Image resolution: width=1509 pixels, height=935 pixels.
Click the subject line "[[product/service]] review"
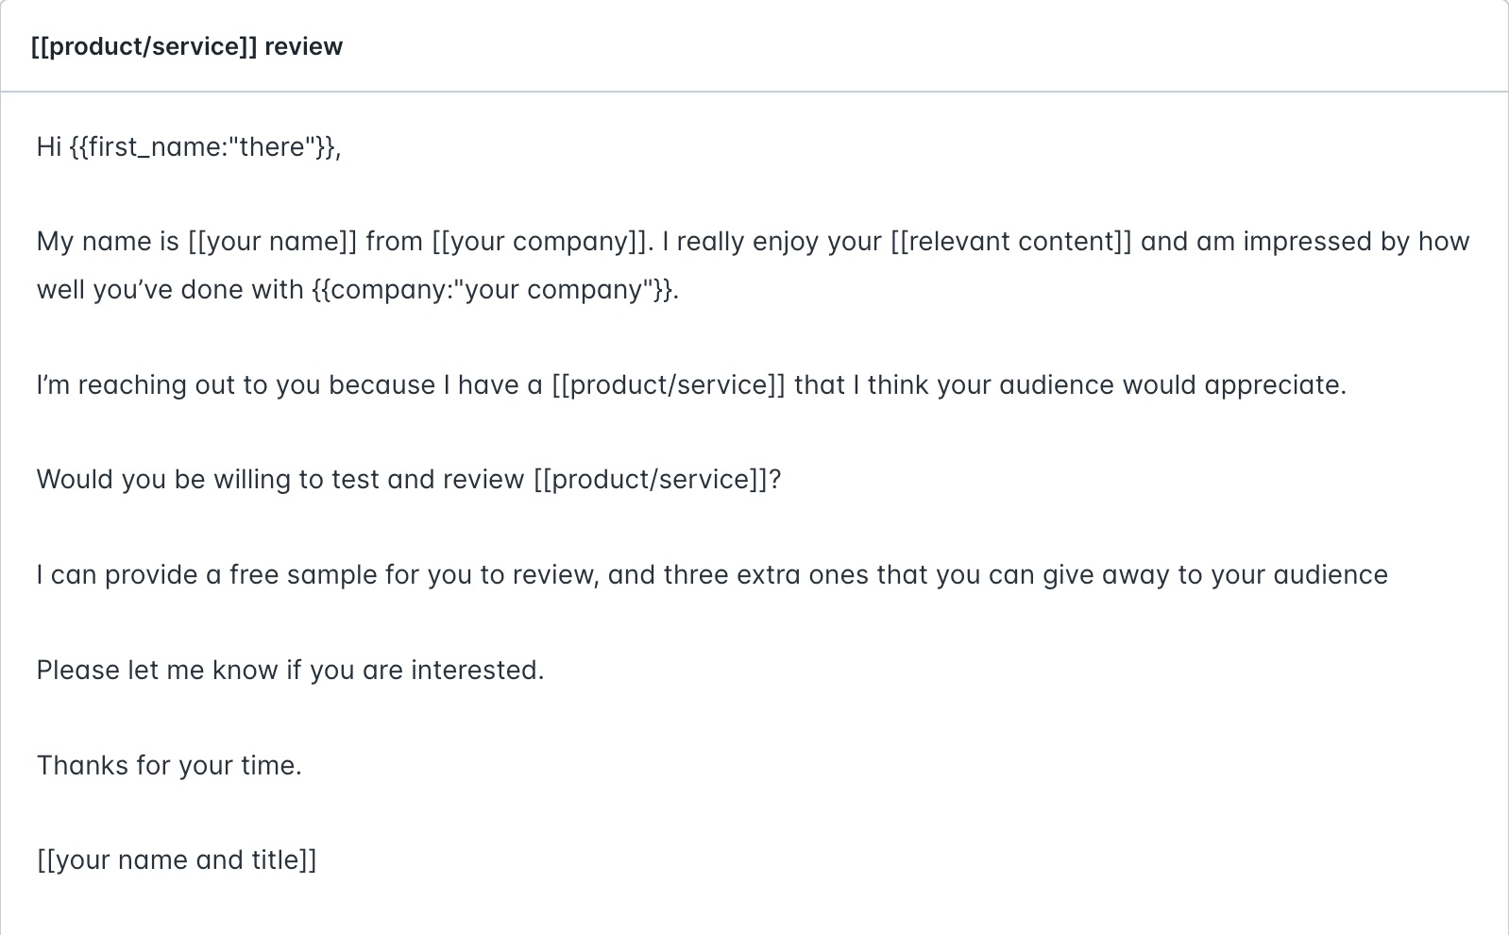pyautogui.click(x=186, y=46)
